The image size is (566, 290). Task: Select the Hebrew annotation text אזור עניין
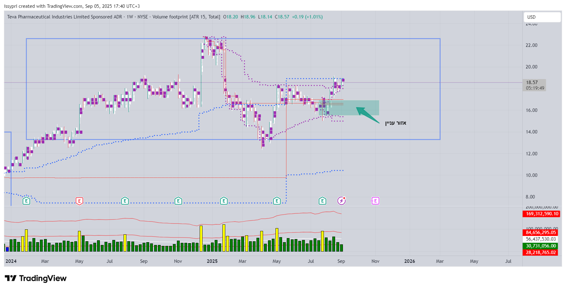(396, 123)
